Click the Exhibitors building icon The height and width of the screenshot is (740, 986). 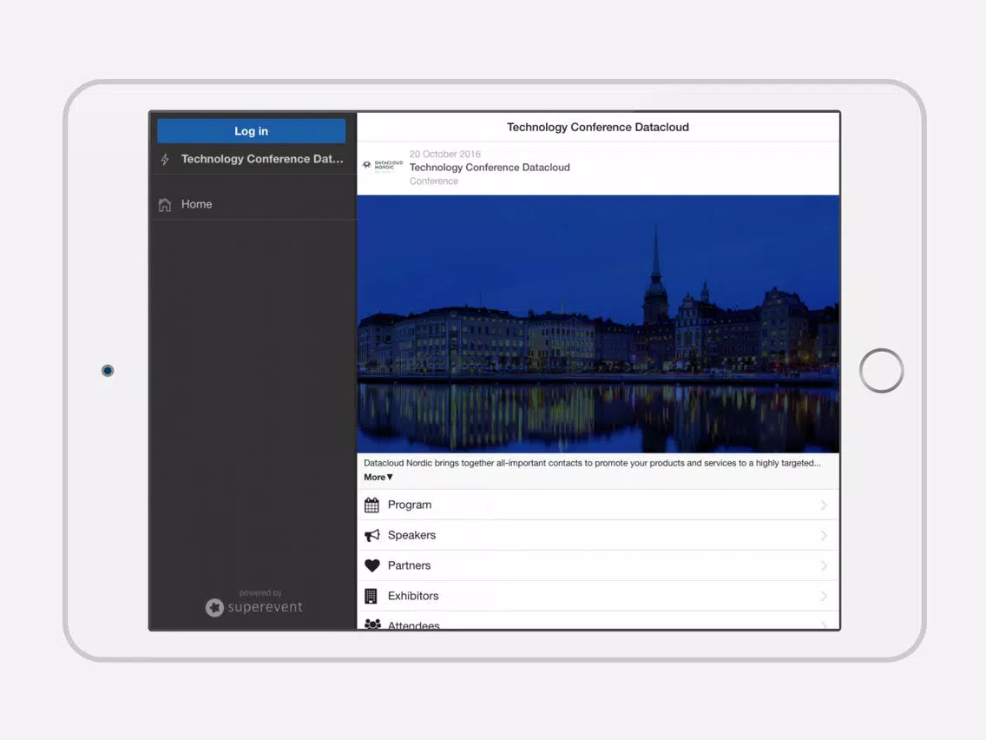[371, 596]
